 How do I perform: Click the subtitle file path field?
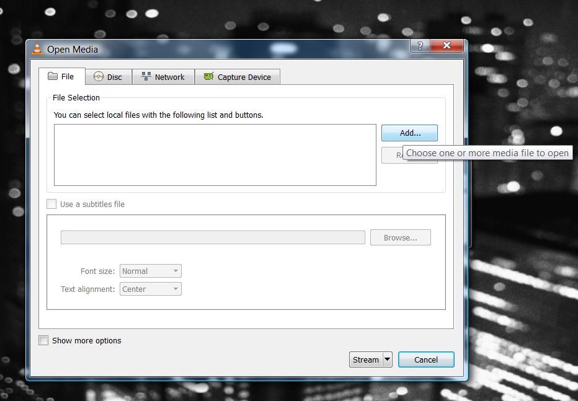coord(213,237)
